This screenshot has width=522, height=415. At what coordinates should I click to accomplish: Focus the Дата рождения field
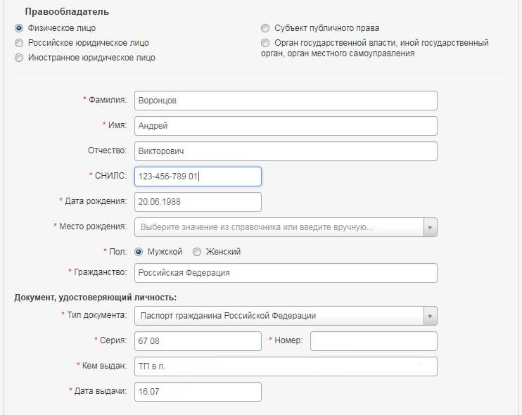[198, 202]
